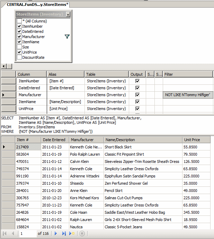Screen dimensions: 214x239
Task: Click the Output header in criteria grid
Action: [x=137, y=74]
